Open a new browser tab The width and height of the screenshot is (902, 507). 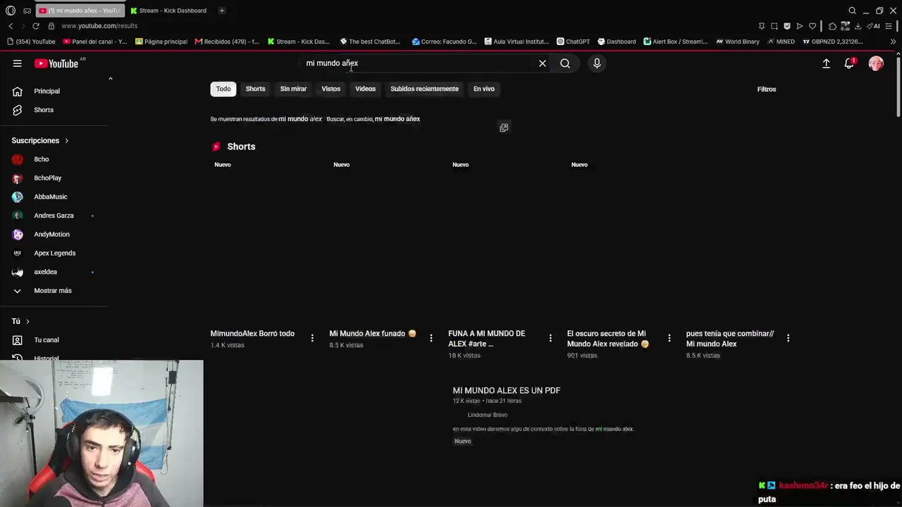tap(221, 11)
